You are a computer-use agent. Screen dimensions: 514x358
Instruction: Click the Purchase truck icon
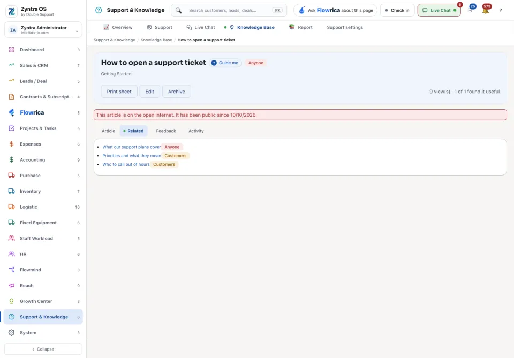[x=11, y=175]
